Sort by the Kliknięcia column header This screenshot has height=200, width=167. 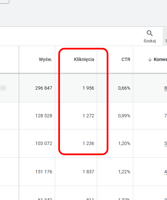coord(84,59)
